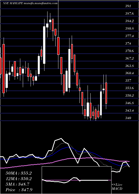Image resolution: width=139 pixels, height=194 pixels.
Task: Select the 391 price axis label
Action: pos(128,6)
